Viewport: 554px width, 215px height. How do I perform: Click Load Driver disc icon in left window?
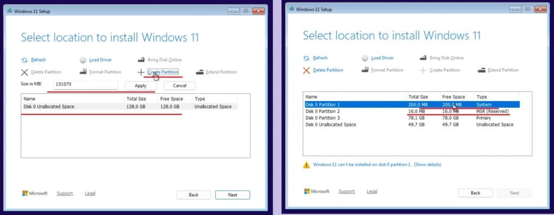tap(83, 60)
